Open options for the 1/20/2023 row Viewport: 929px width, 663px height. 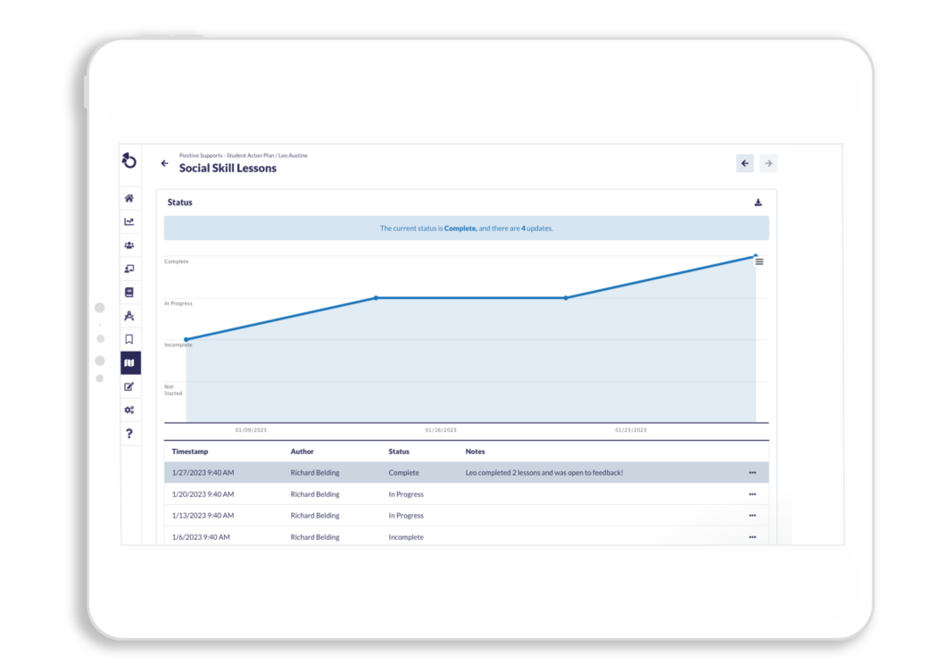click(x=752, y=494)
